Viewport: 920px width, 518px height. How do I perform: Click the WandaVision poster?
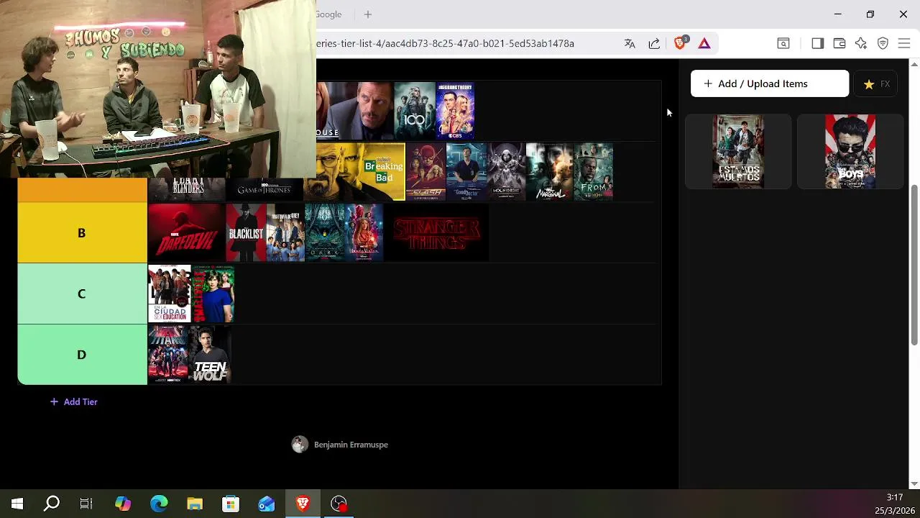[x=364, y=233]
